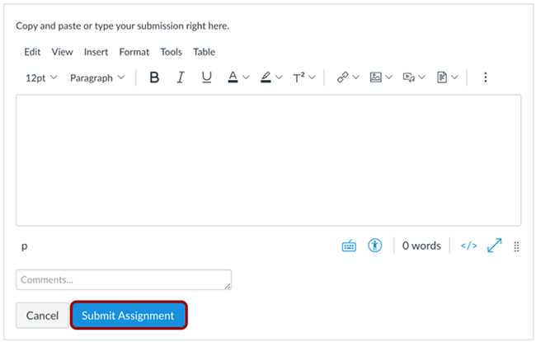The image size is (536, 342).
Task: Open the Insert menu
Action: tap(96, 52)
